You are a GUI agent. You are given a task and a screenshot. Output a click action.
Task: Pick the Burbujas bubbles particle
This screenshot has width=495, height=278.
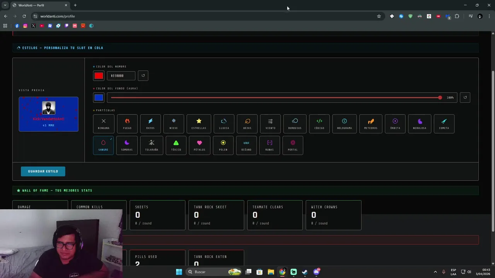click(295, 124)
